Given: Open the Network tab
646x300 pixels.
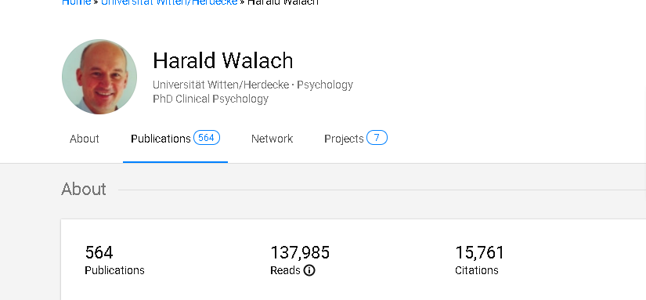Looking at the screenshot, I should click(x=272, y=139).
